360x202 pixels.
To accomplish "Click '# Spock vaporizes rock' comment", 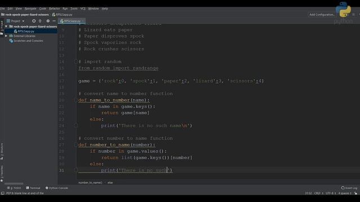I will click(x=110, y=43).
